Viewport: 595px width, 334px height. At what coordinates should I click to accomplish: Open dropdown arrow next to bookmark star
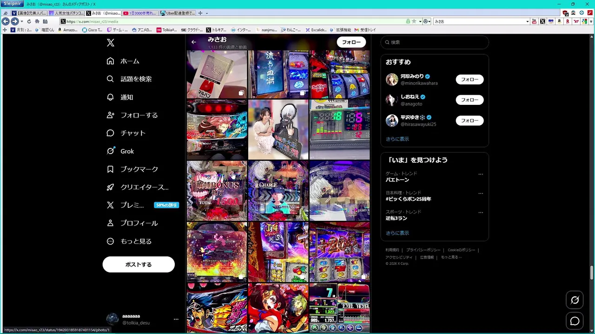point(420,21)
